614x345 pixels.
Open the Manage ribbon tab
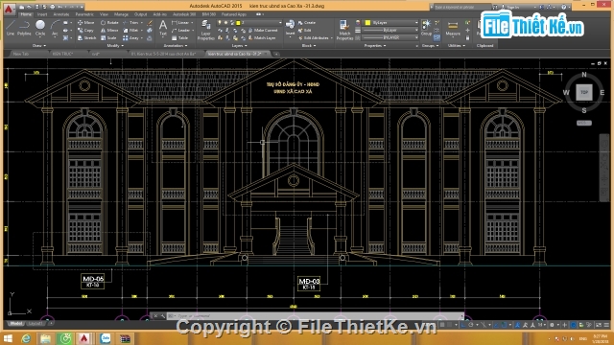point(121,14)
